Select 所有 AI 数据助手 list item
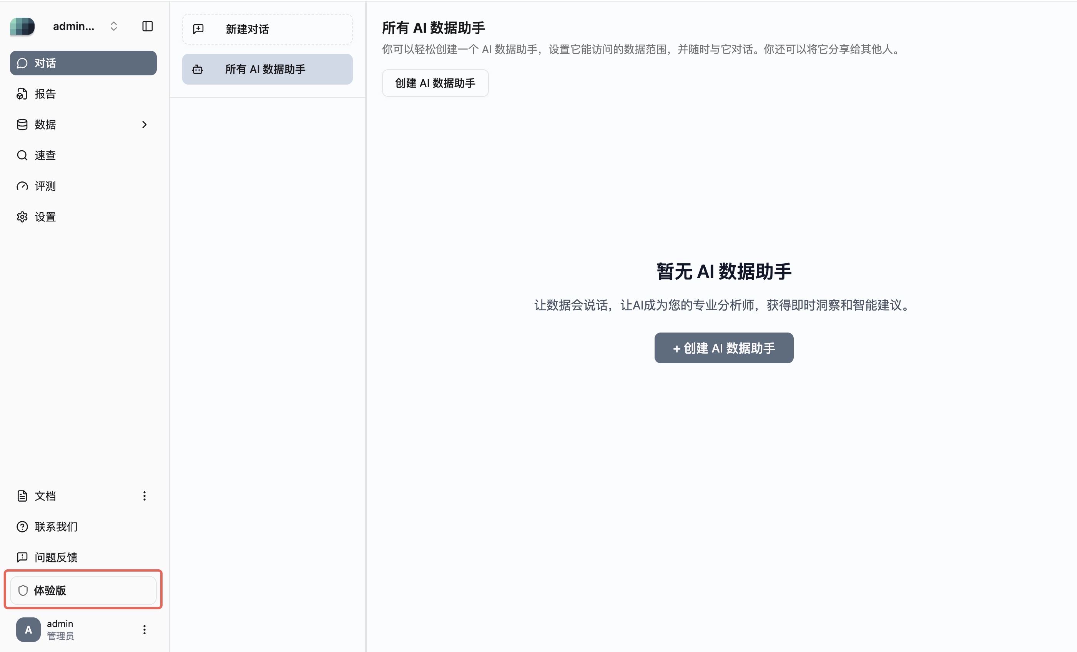 tap(267, 69)
